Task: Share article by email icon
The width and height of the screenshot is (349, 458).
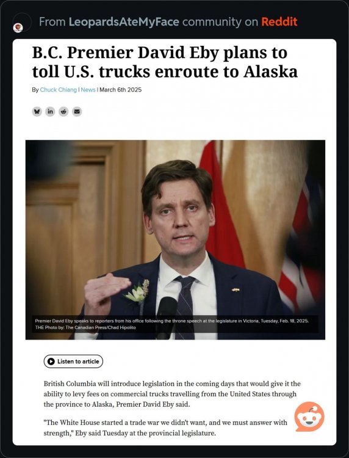Action: point(77,111)
